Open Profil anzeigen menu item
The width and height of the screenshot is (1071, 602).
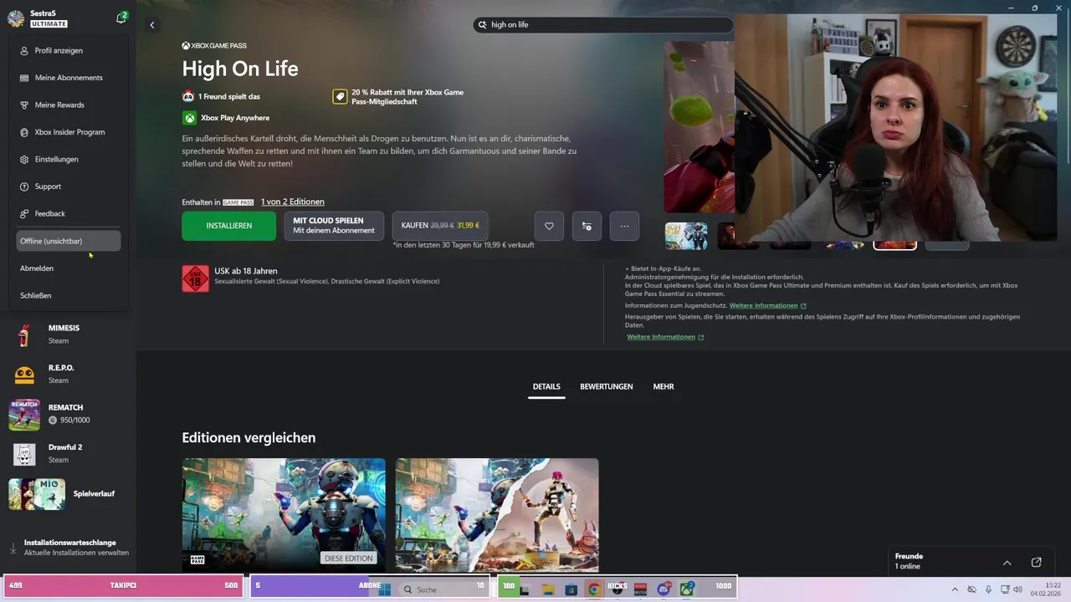tap(69, 51)
